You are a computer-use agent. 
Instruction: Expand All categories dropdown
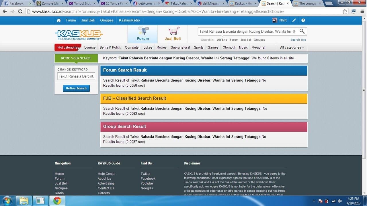pyautogui.click(x=292, y=47)
